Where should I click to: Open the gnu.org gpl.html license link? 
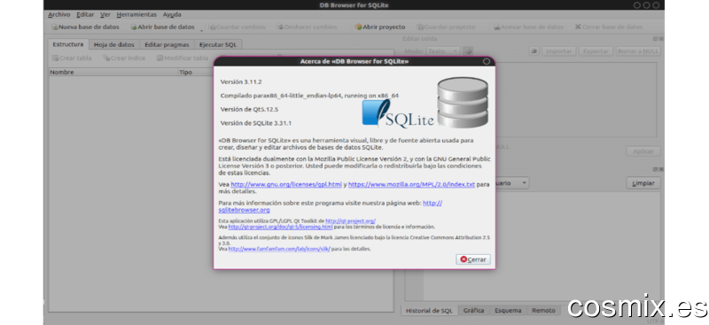click(286, 184)
